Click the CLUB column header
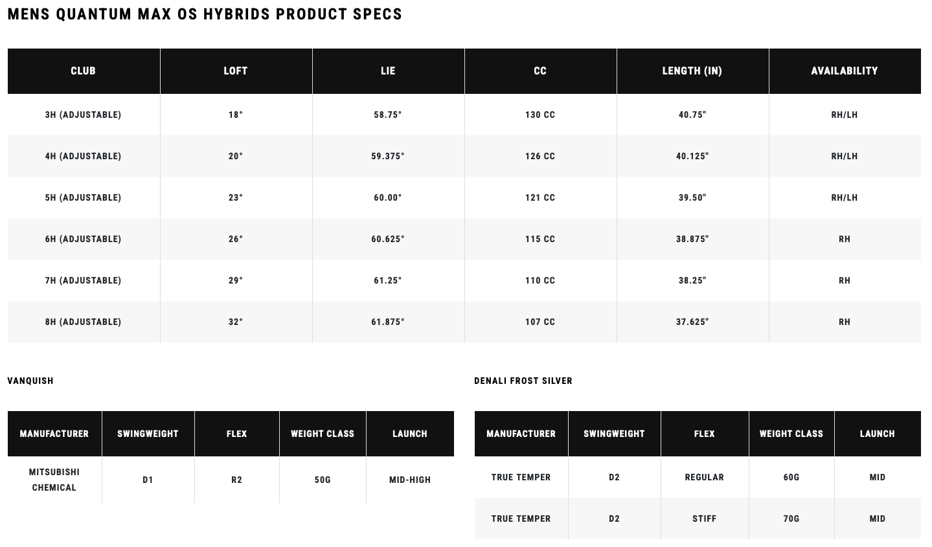The height and width of the screenshot is (547, 932). point(84,71)
